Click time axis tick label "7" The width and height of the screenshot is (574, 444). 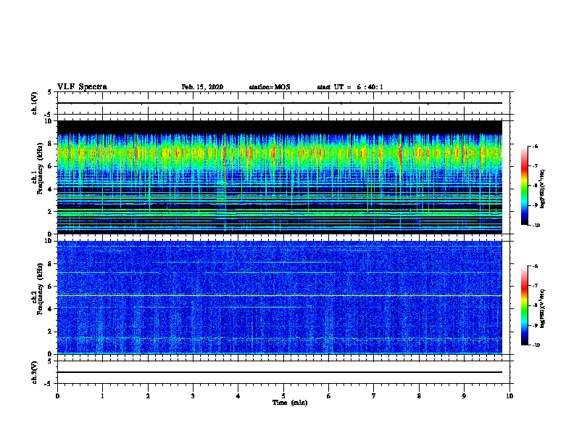[x=374, y=396]
